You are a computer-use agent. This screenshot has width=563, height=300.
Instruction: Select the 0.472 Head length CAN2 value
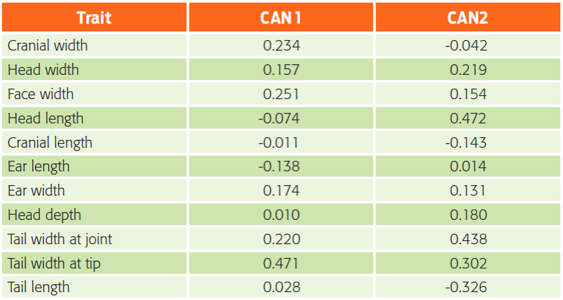pos(468,118)
